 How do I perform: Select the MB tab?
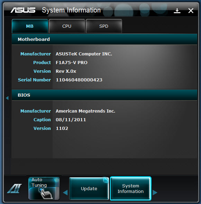click(x=30, y=26)
